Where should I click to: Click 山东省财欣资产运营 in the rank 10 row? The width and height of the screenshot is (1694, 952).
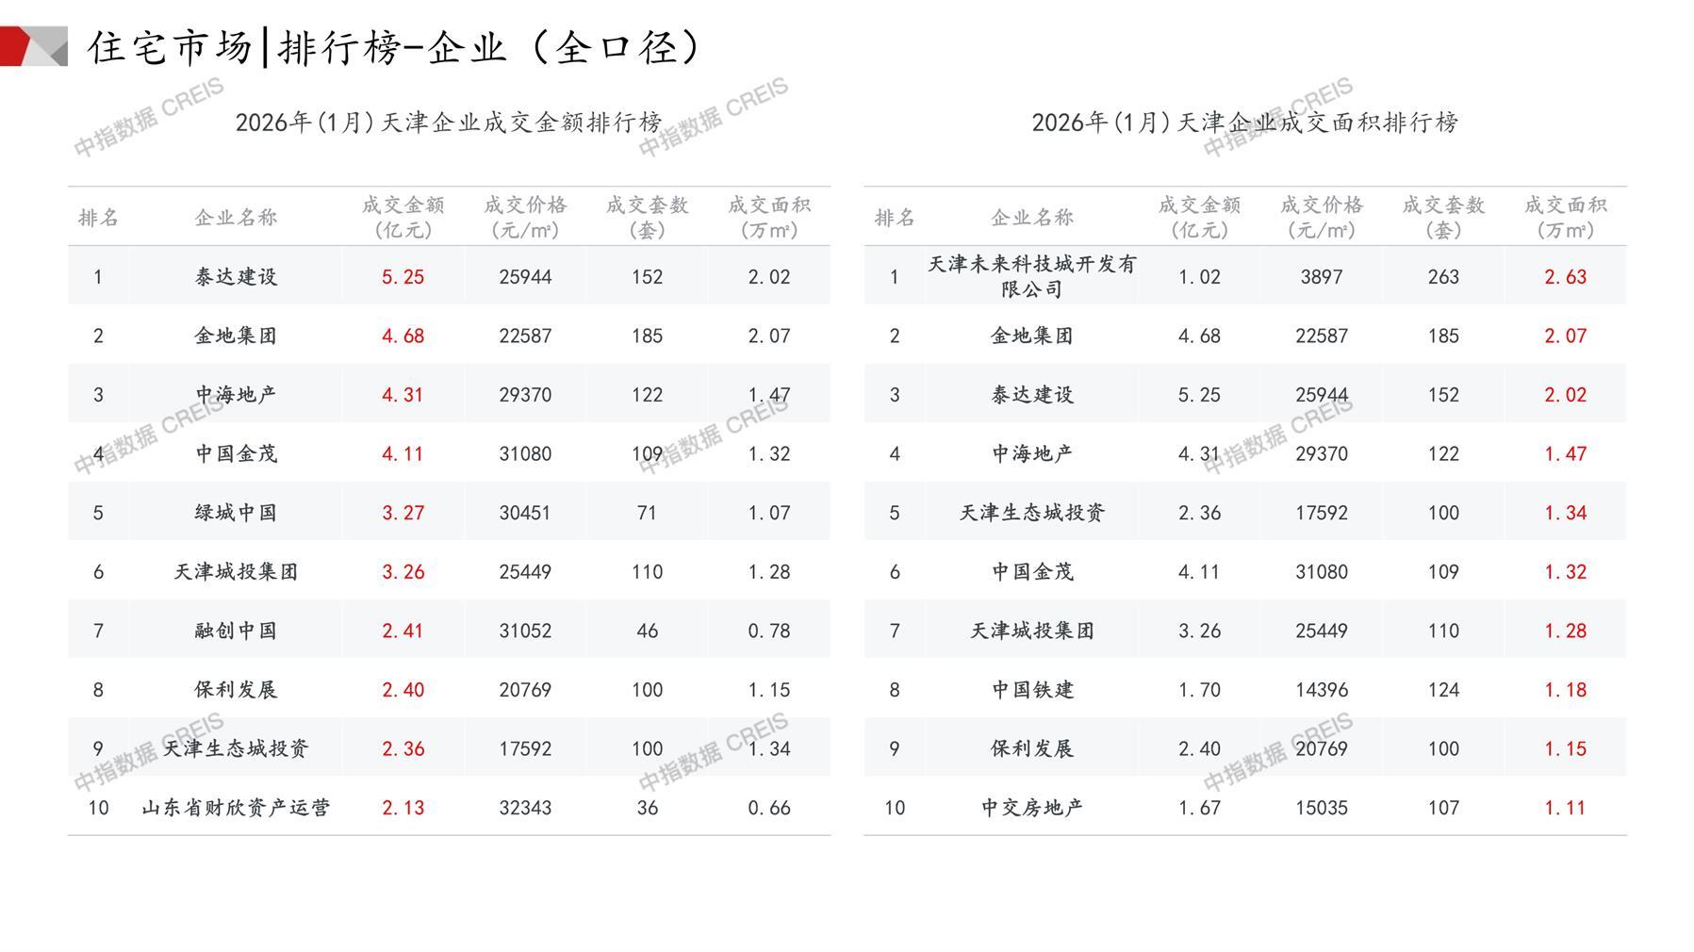click(236, 808)
